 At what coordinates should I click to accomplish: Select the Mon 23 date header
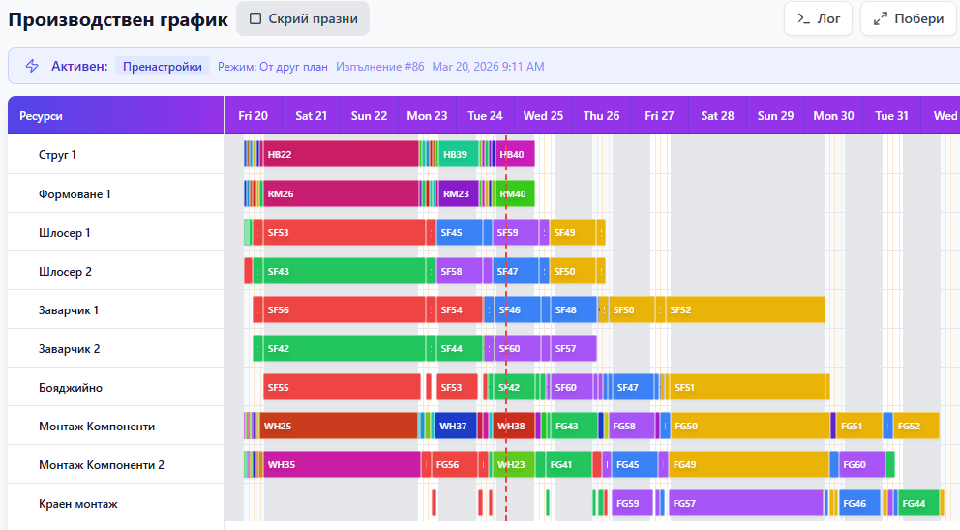coord(427,116)
